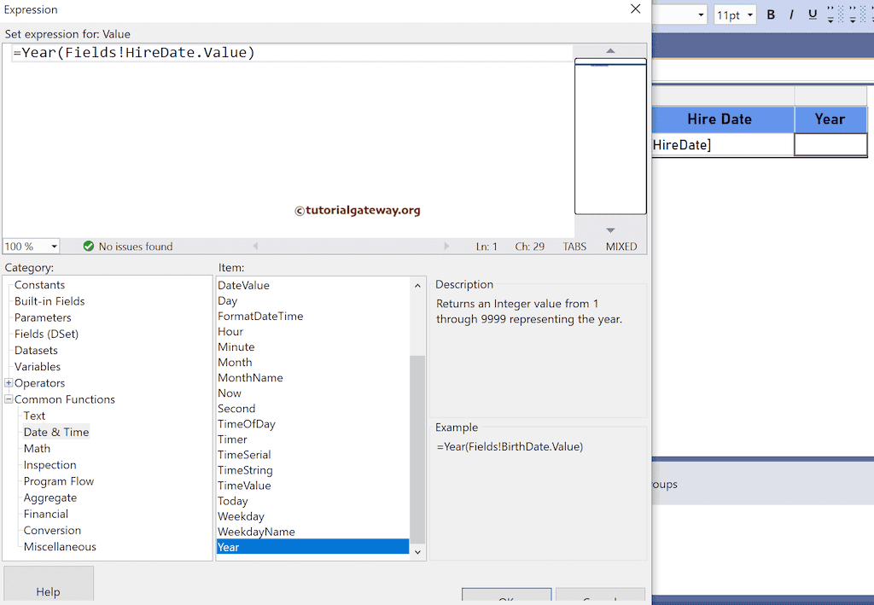The height and width of the screenshot is (605, 874).
Task: Toggle bold formatting in the toolbar
Action: point(771,15)
